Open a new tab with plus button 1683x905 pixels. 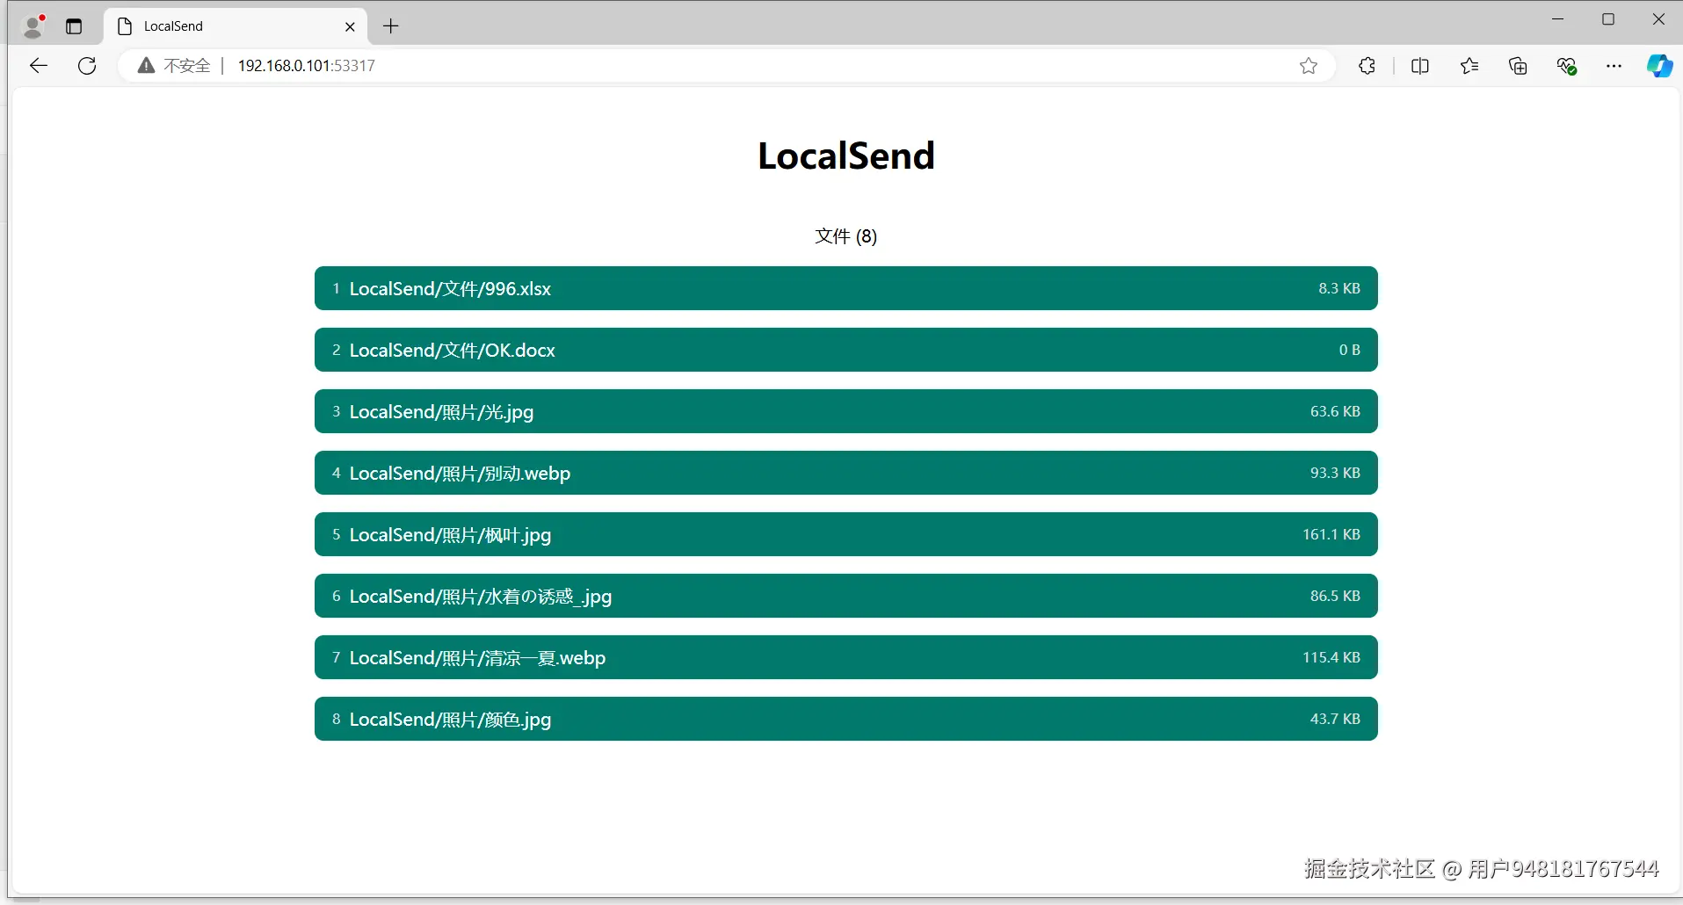(391, 26)
